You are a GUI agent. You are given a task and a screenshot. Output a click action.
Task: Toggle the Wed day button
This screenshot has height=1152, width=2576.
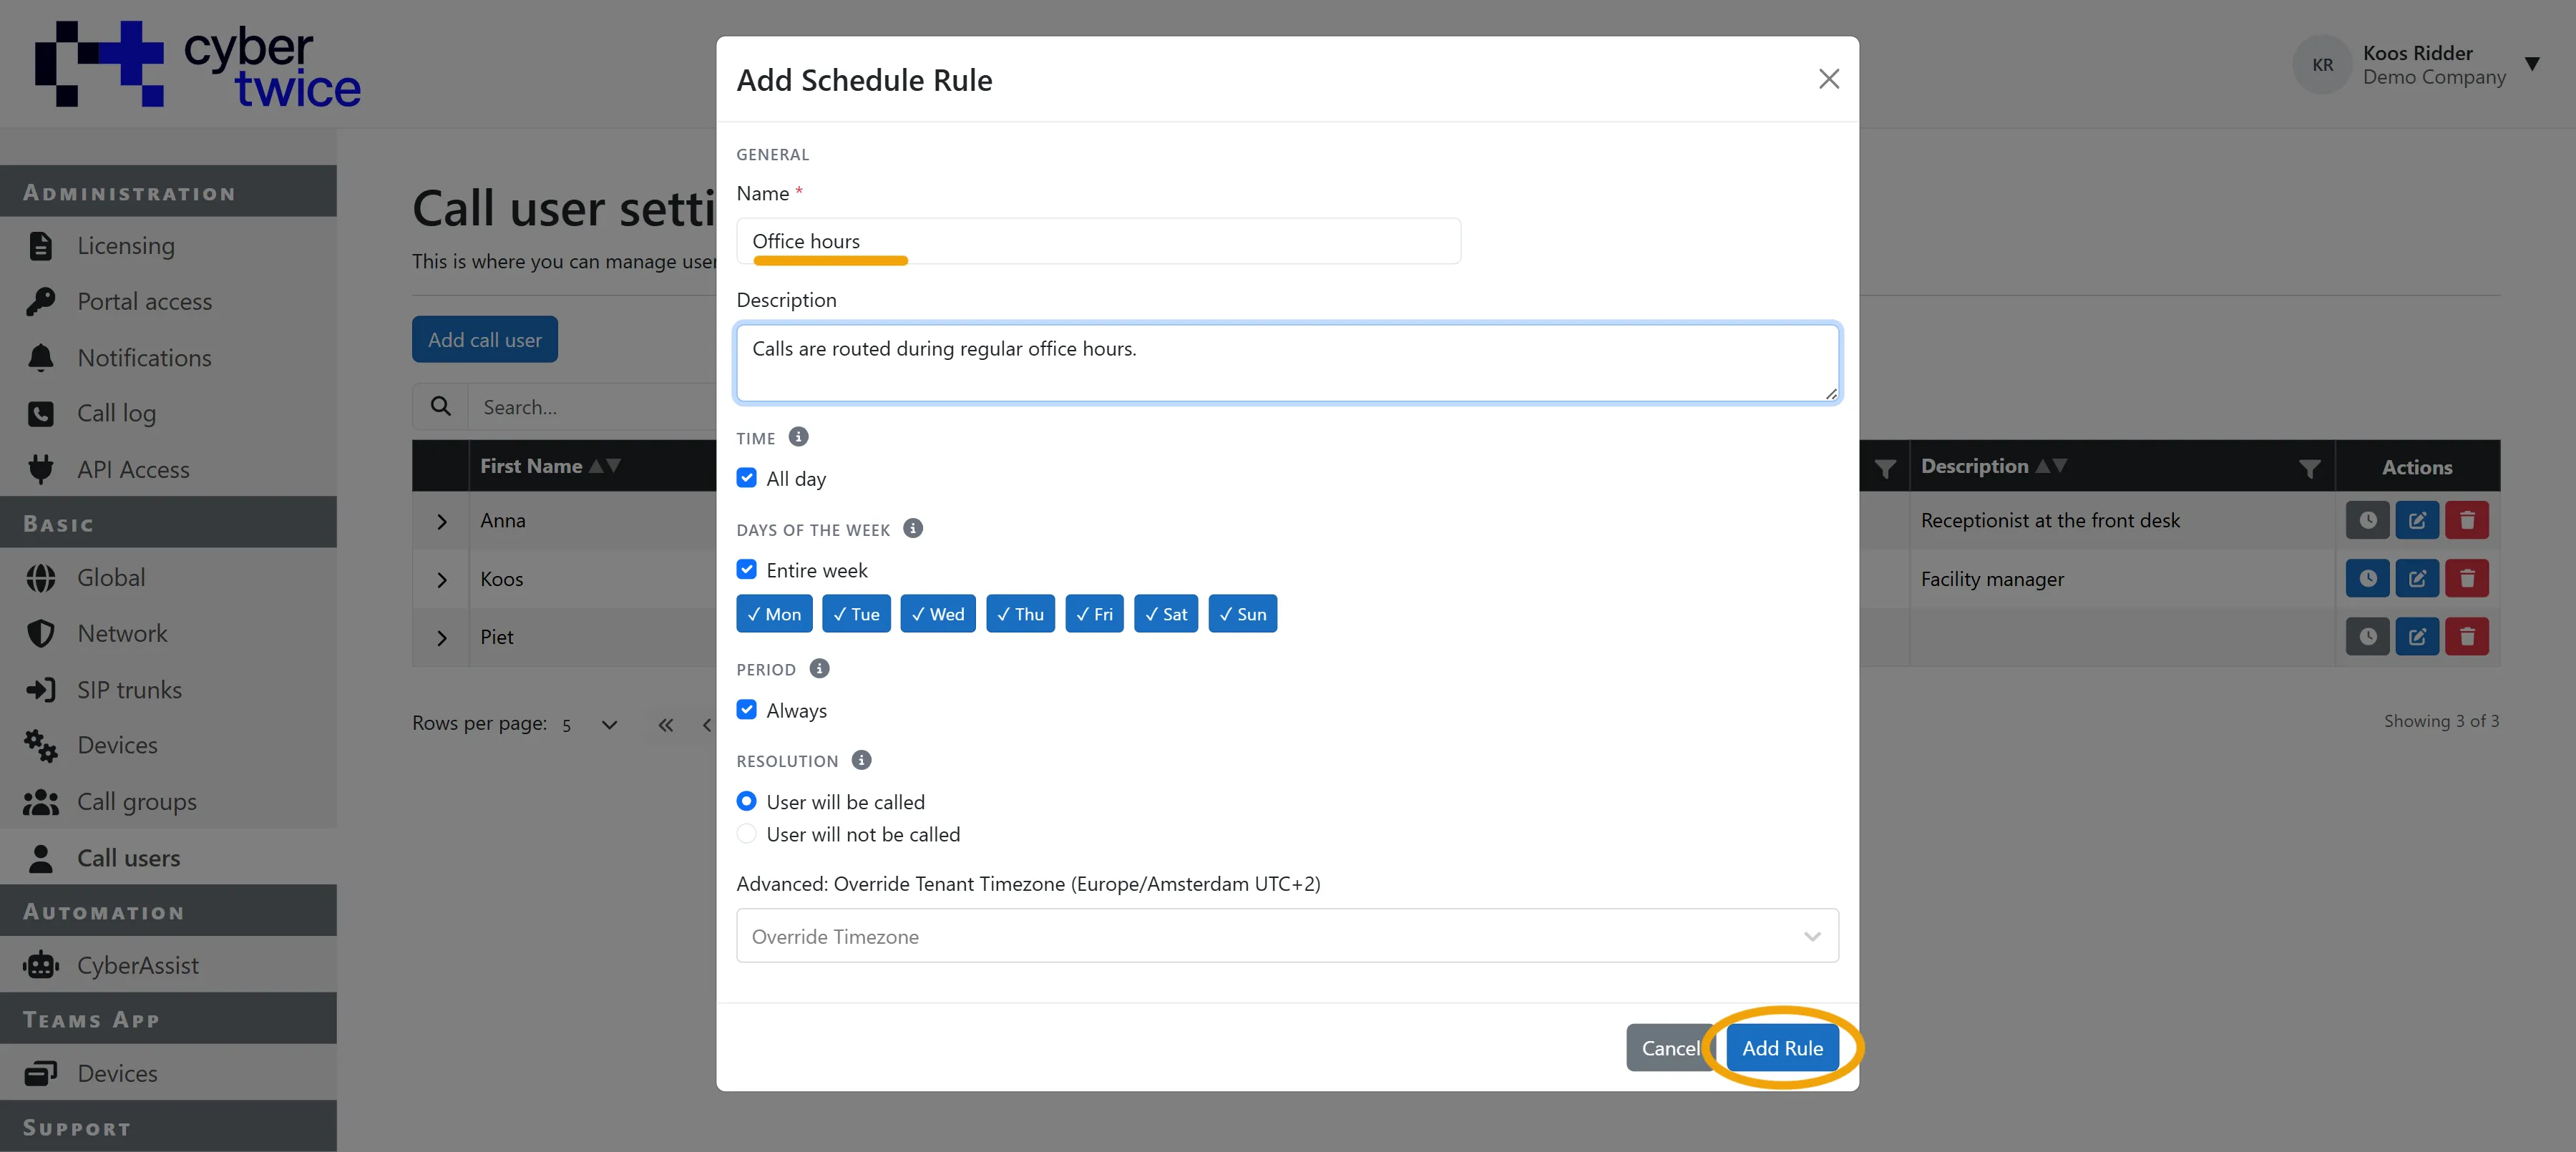(938, 614)
